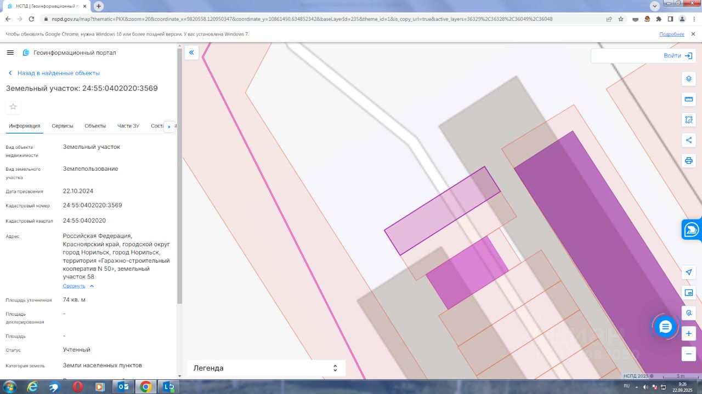Screen dimensions: 702x394
Task: Zoom out of the map
Action: point(689,354)
